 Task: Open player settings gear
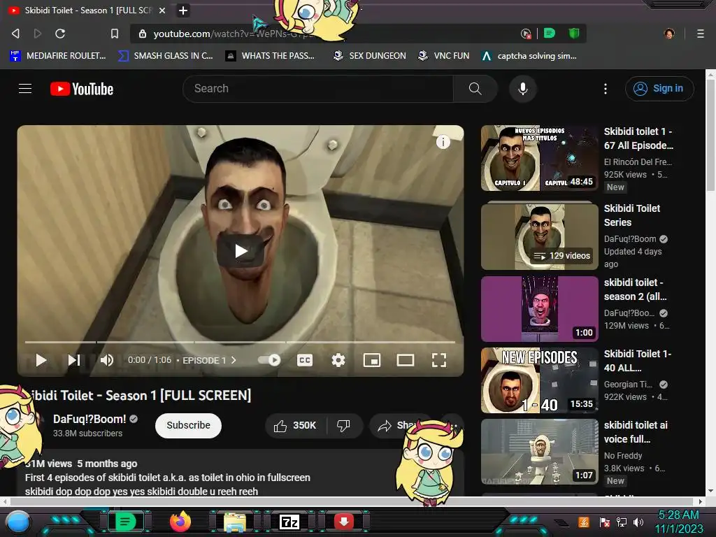[338, 360]
